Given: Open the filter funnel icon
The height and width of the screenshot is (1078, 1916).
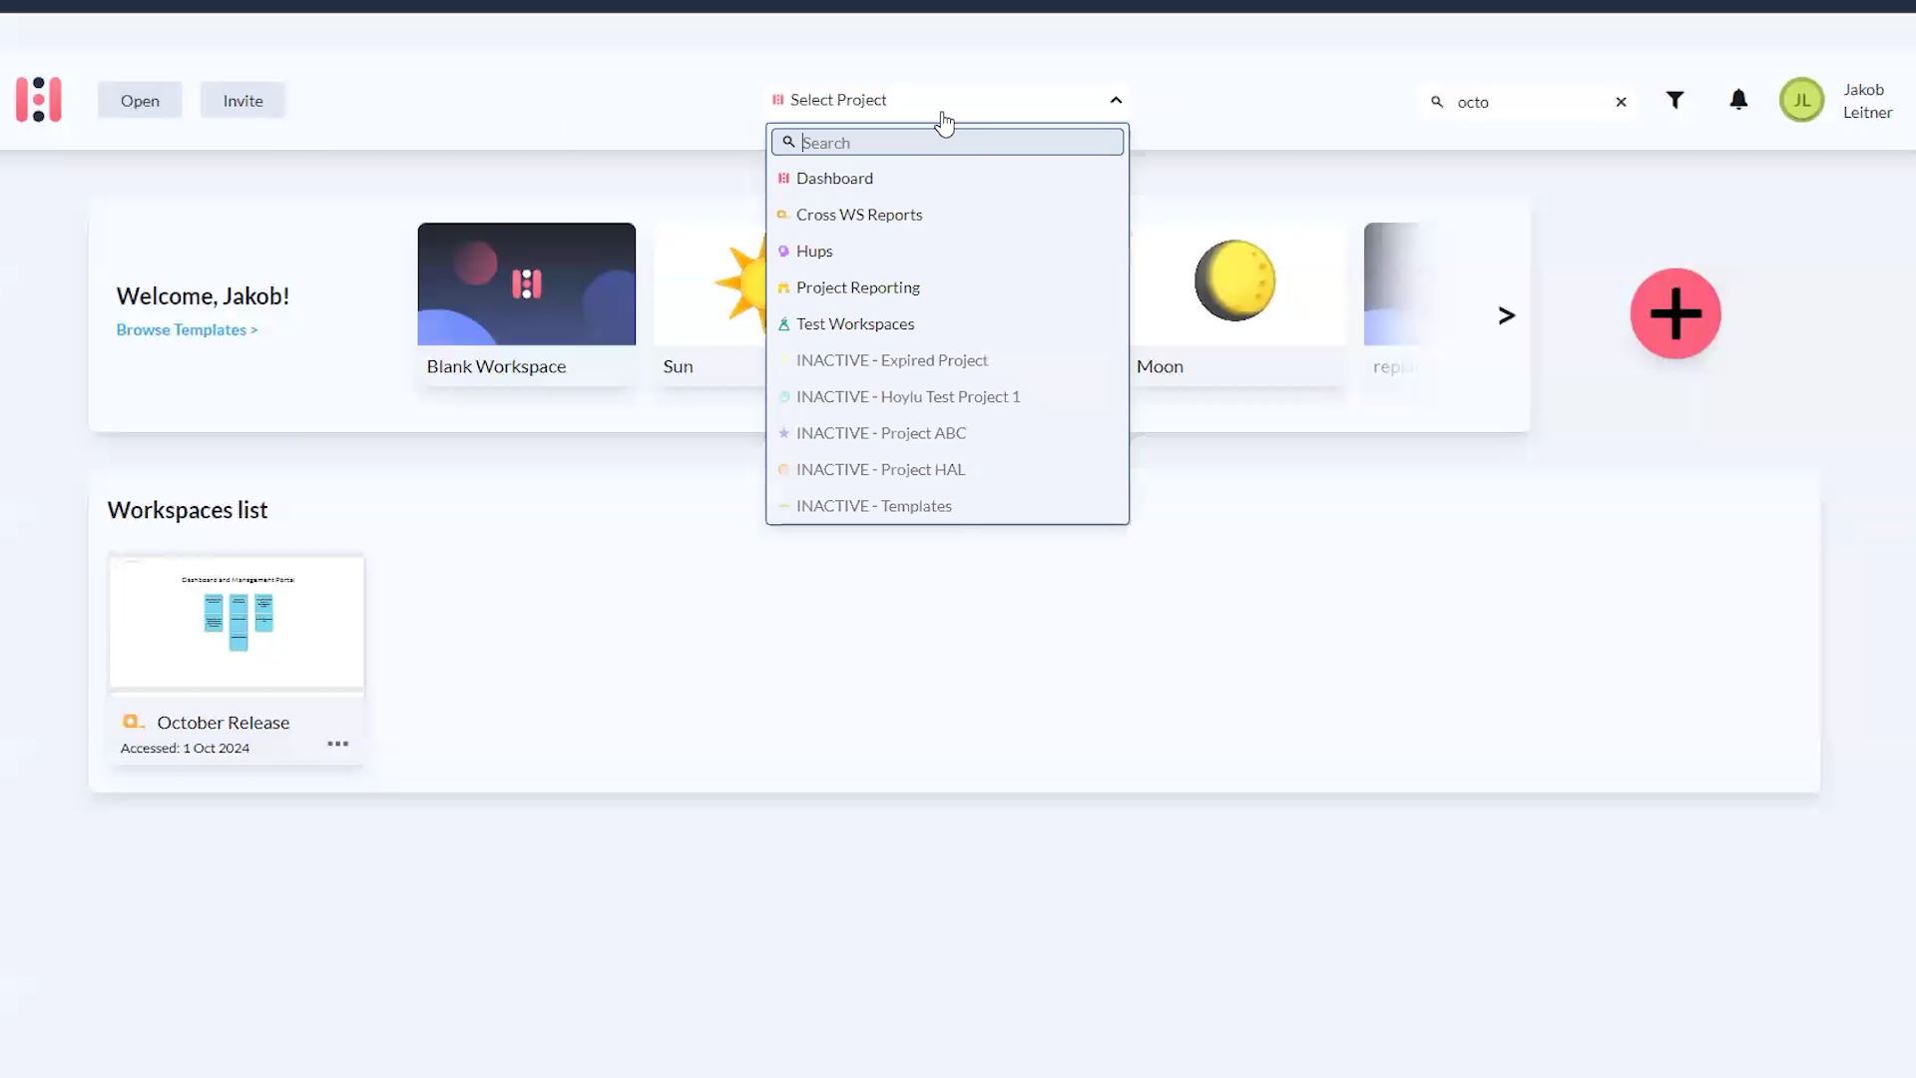Looking at the screenshot, I should (1676, 100).
